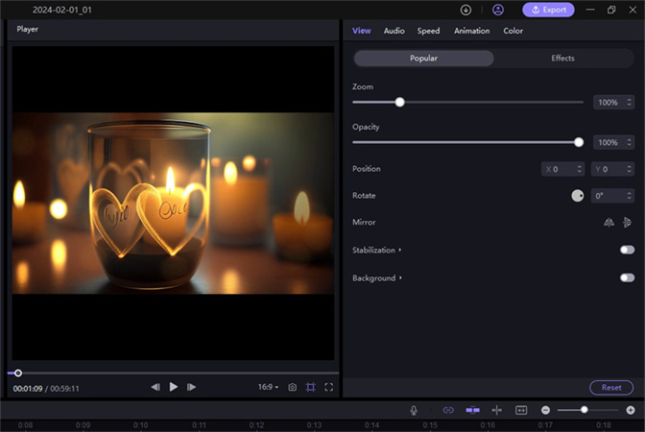Click the microphone voiceover icon
645x432 pixels.
(414, 410)
